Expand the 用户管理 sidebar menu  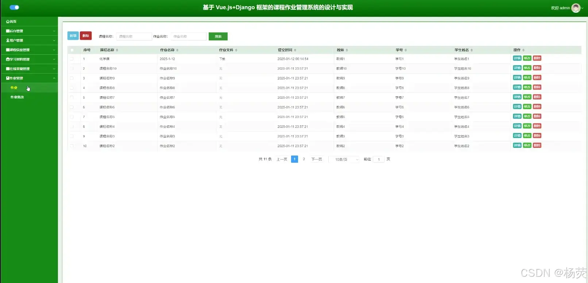coord(29,40)
